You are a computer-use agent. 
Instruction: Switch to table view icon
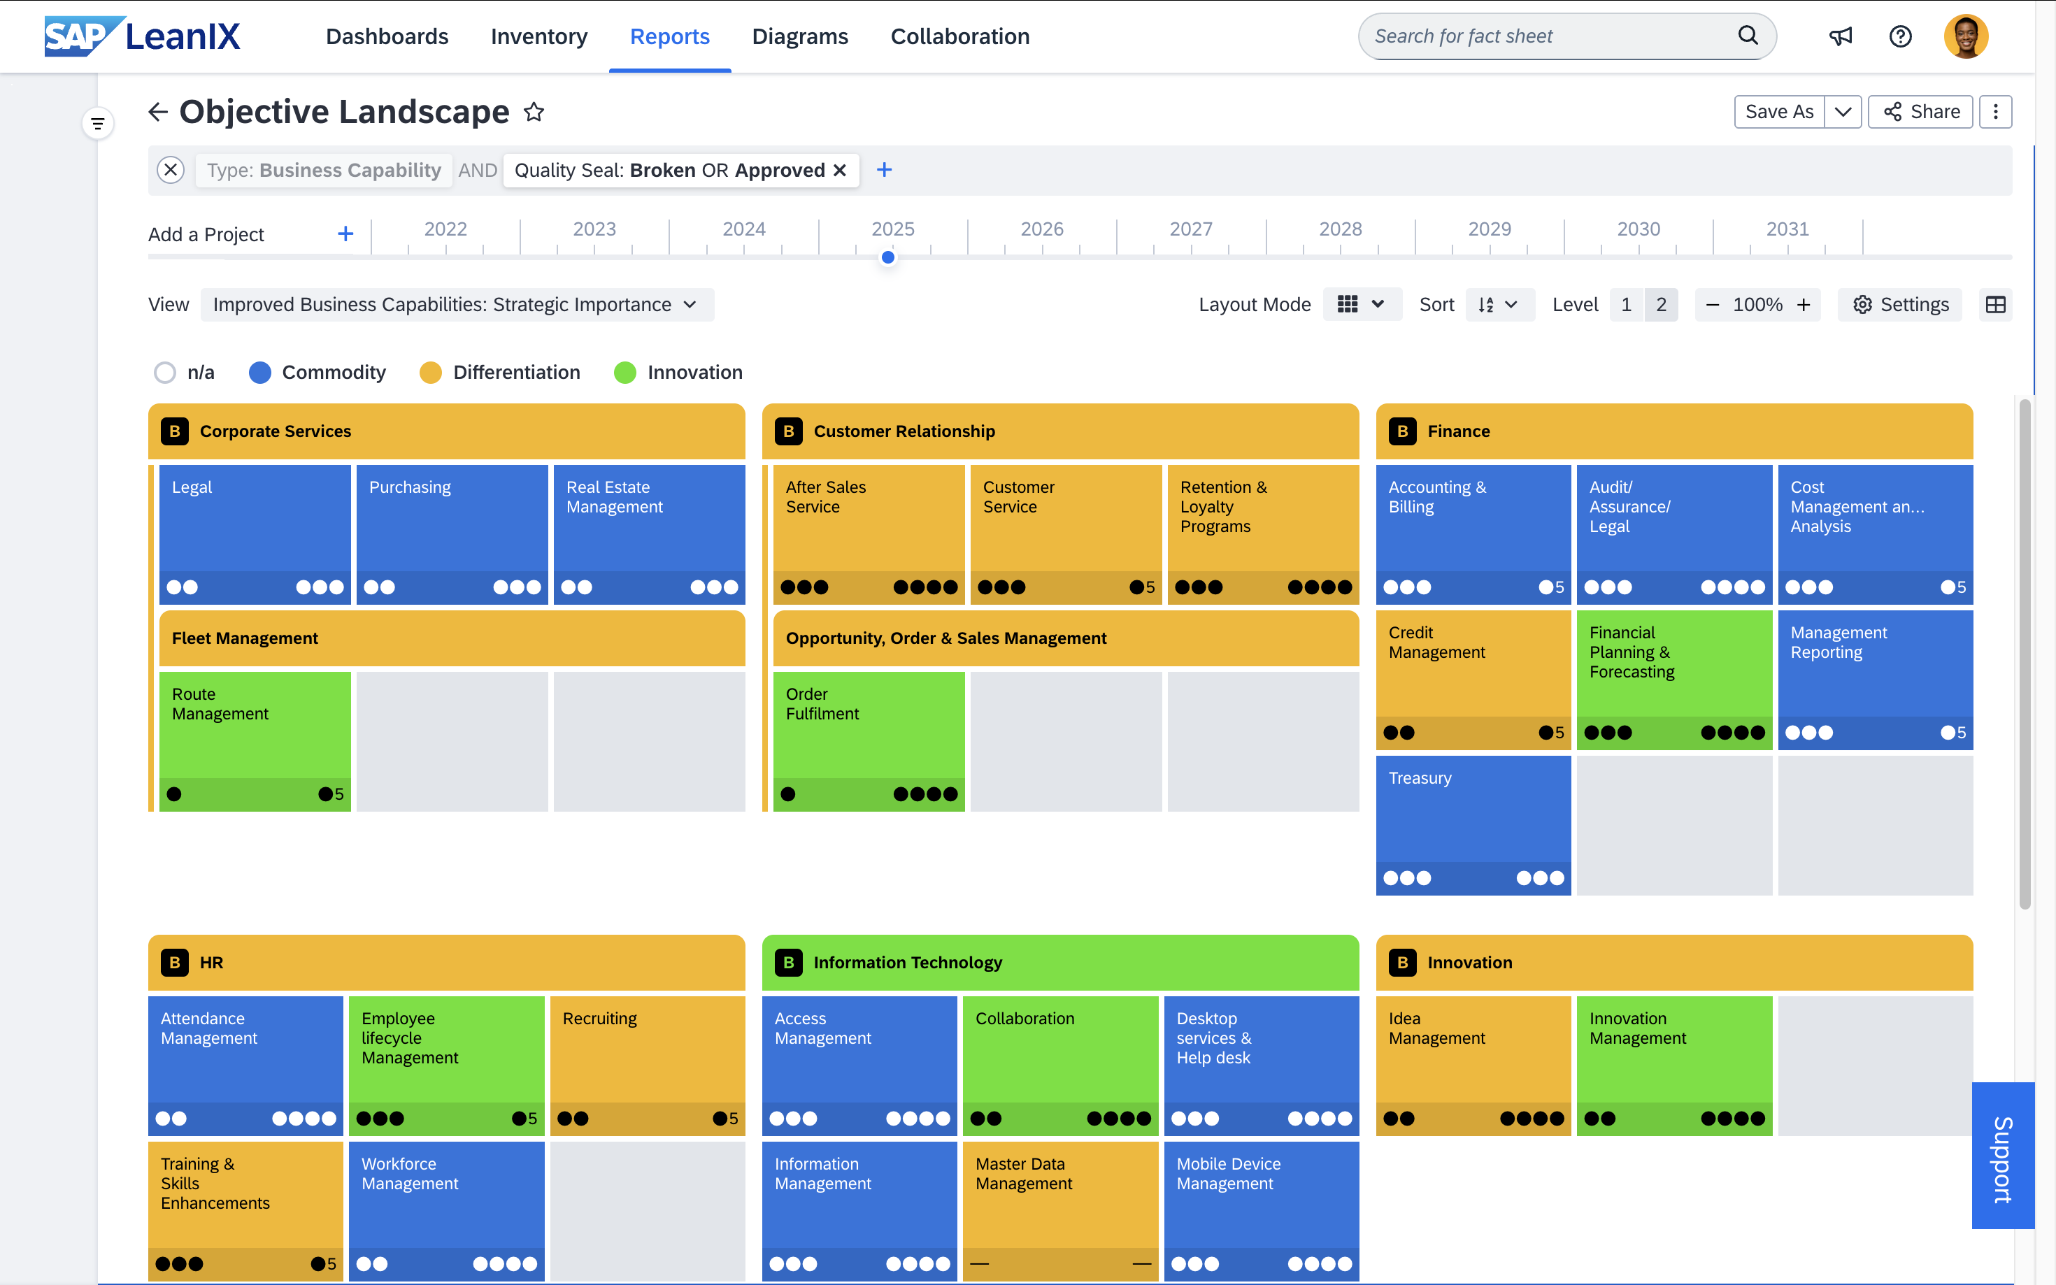pos(1994,305)
